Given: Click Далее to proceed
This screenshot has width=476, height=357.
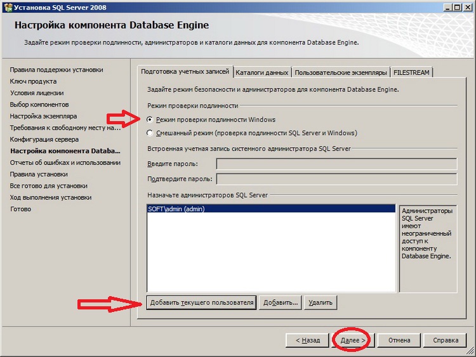Looking at the screenshot, I should 353,341.
